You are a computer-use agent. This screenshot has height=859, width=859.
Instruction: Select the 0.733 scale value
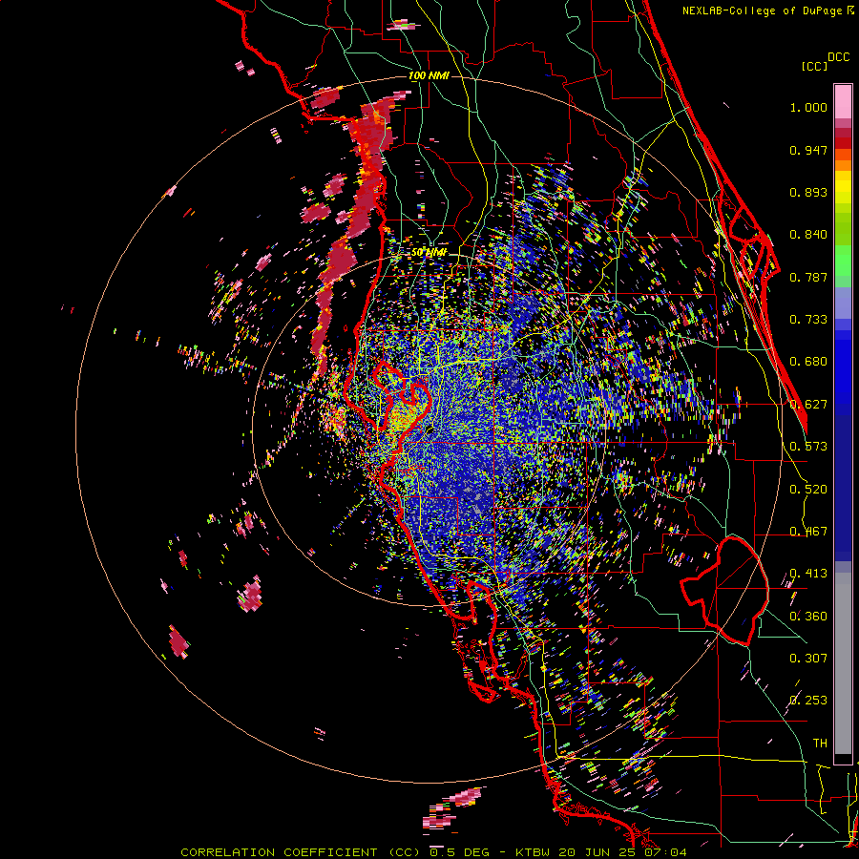(x=808, y=320)
